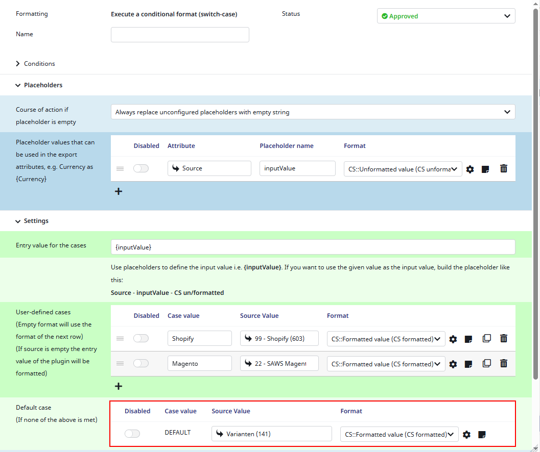Click the 'Attribute' column header

[x=181, y=146]
